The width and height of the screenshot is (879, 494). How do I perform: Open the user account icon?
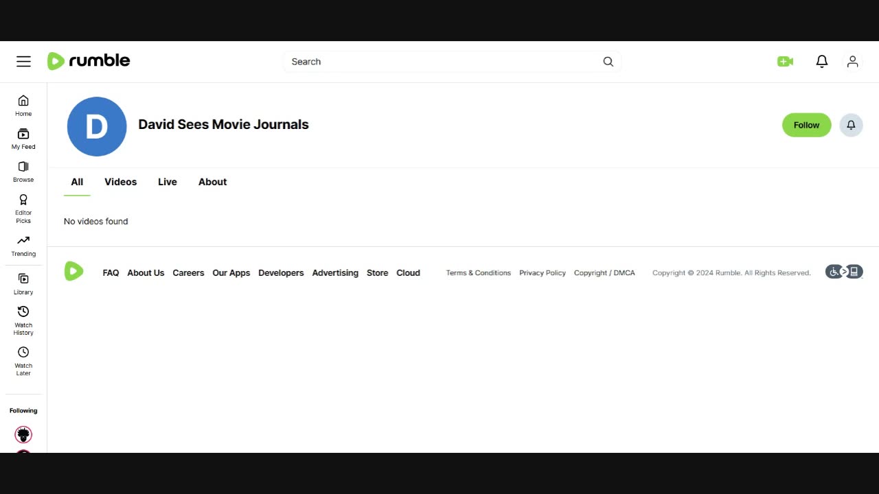click(853, 62)
